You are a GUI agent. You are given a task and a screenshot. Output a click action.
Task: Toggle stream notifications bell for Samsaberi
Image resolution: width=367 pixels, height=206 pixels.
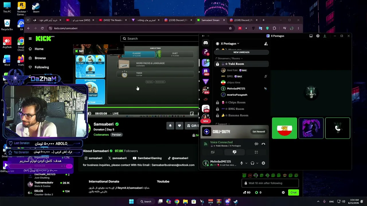point(170,126)
